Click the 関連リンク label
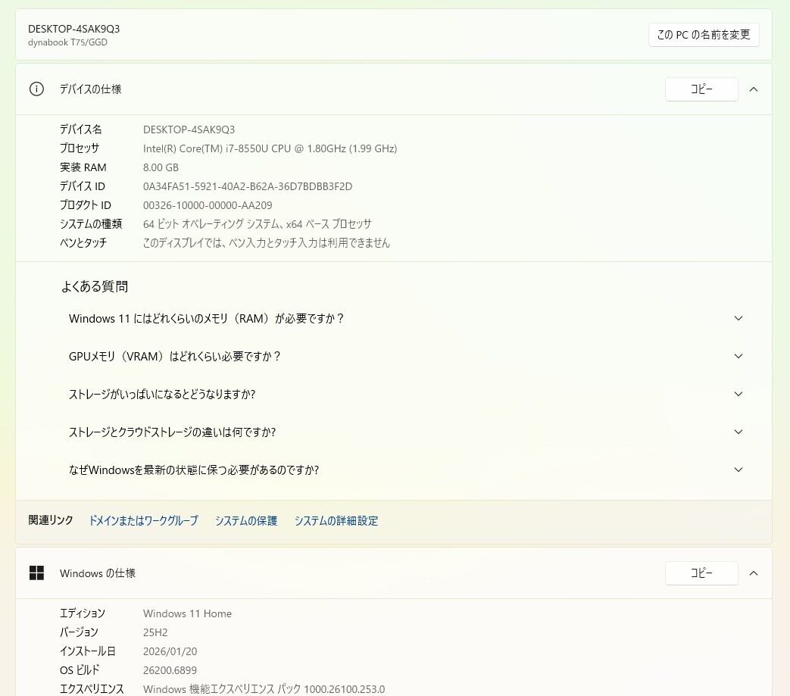The height and width of the screenshot is (696, 790). (x=51, y=520)
